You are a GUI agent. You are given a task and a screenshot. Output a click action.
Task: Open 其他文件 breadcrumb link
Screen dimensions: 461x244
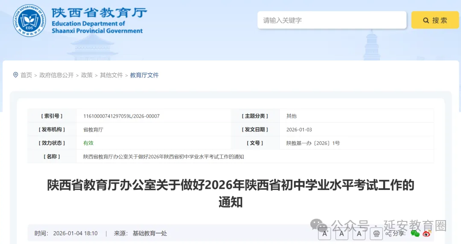(111, 75)
